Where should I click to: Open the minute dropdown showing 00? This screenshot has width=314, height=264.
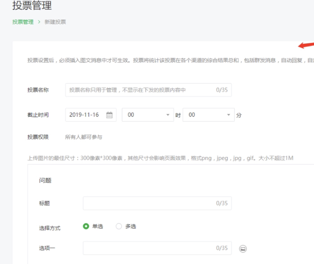point(208,115)
